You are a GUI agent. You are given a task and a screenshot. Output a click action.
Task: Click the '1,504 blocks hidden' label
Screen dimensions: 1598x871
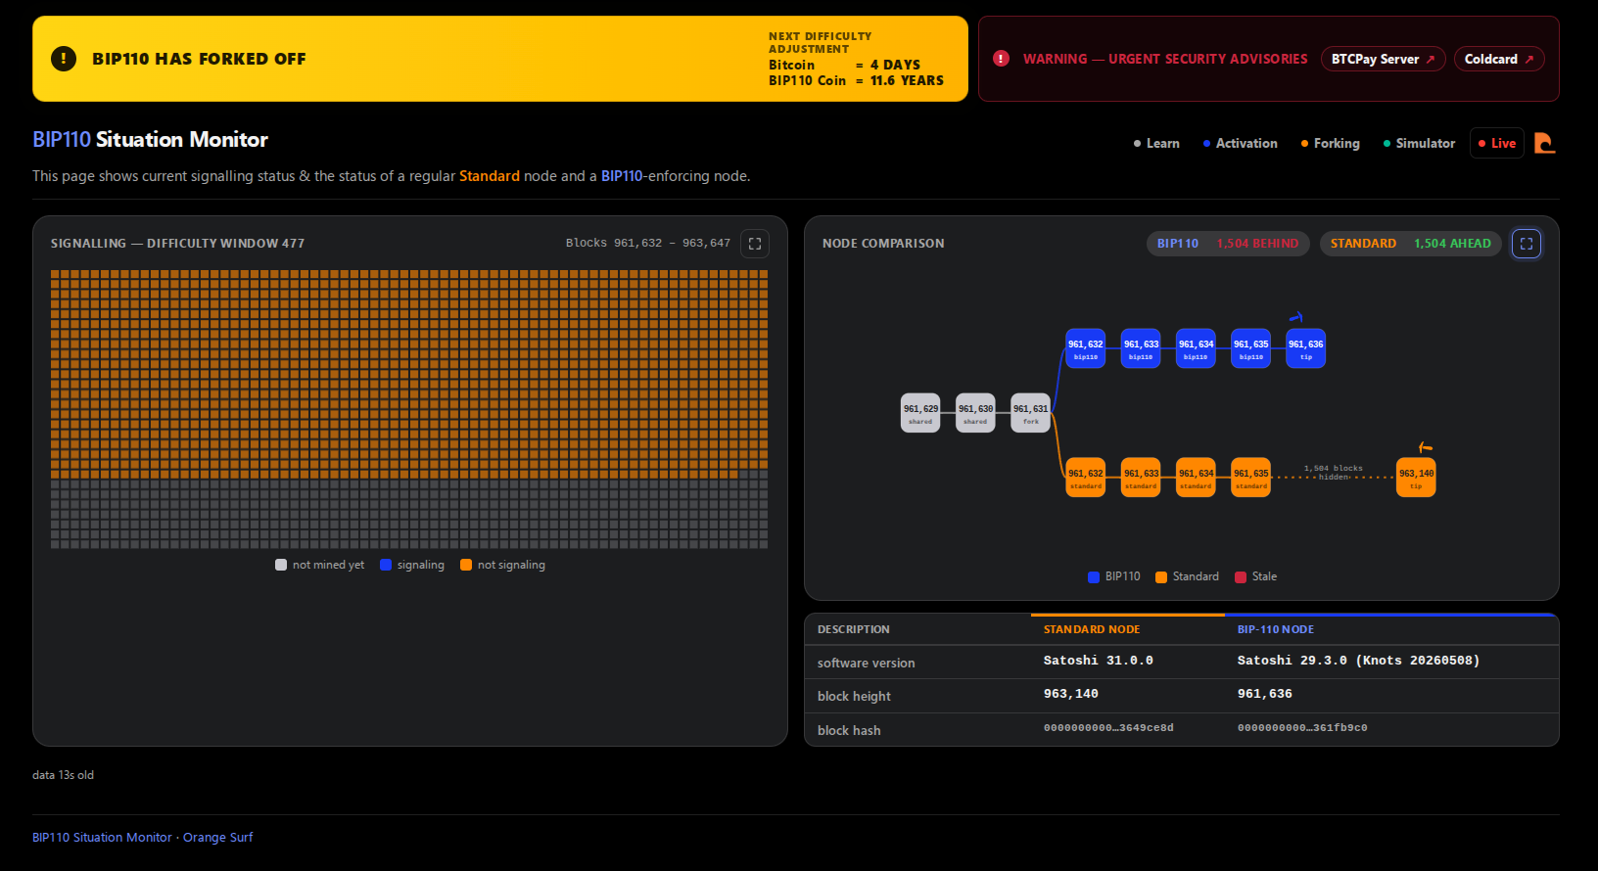click(x=1334, y=473)
